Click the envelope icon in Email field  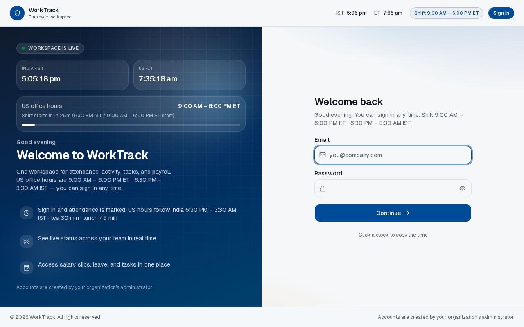point(323,155)
